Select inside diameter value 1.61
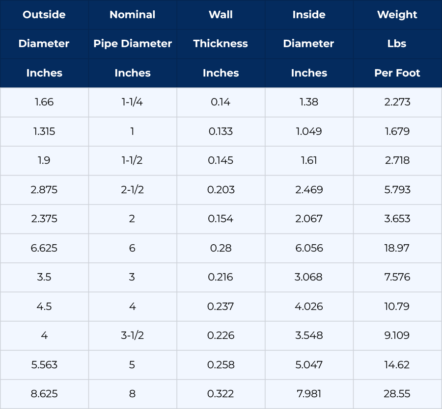The width and height of the screenshot is (442, 409). (309, 160)
